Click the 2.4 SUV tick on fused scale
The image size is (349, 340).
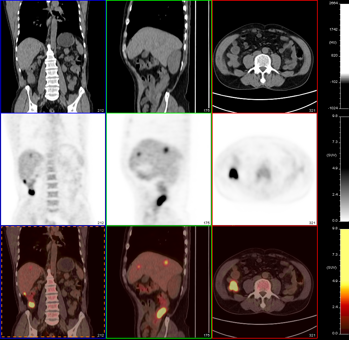(x=335, y=307)
